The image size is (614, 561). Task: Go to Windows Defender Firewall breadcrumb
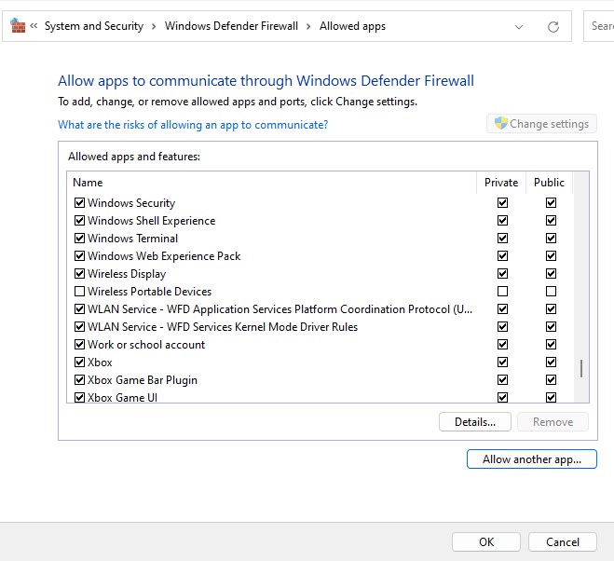(231, 26)
